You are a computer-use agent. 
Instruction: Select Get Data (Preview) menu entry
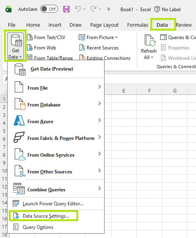56,69
